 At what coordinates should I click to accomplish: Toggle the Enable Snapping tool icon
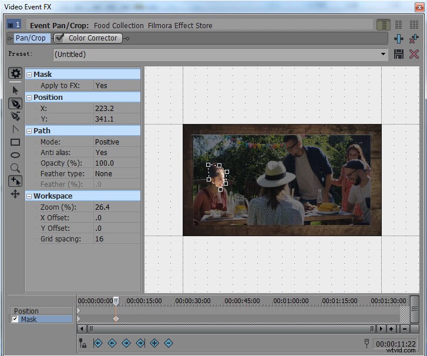coord(15,181)
